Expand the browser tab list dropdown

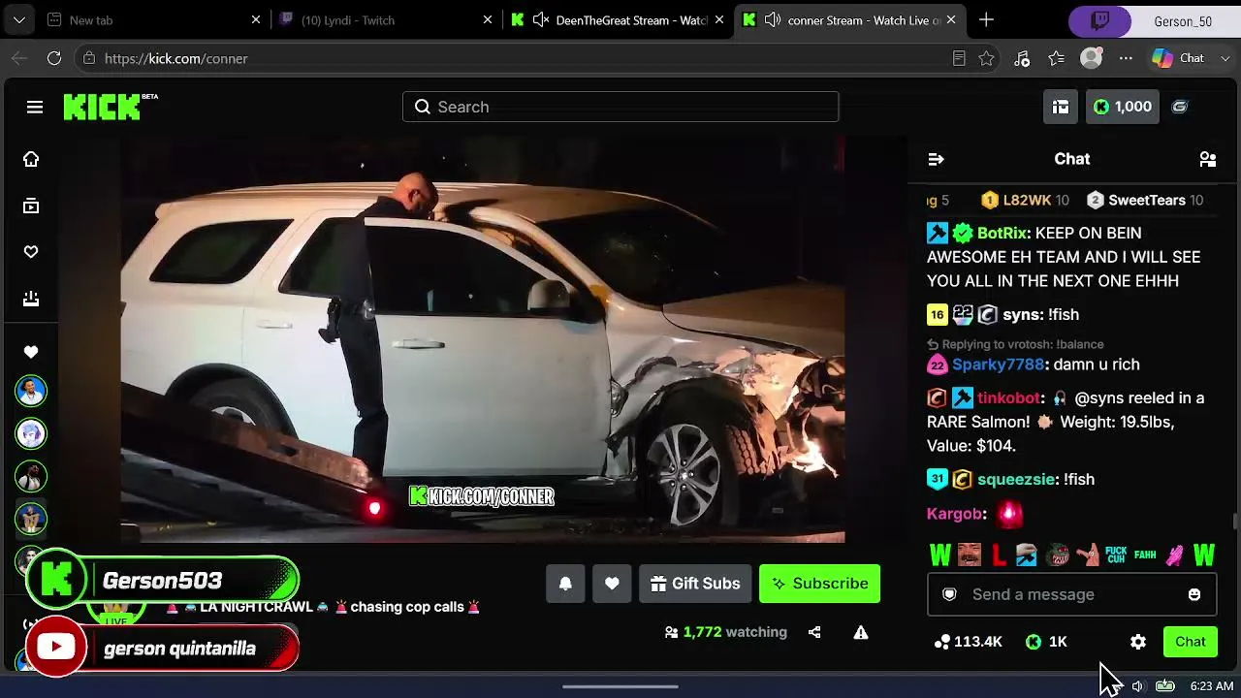[19, 20]
